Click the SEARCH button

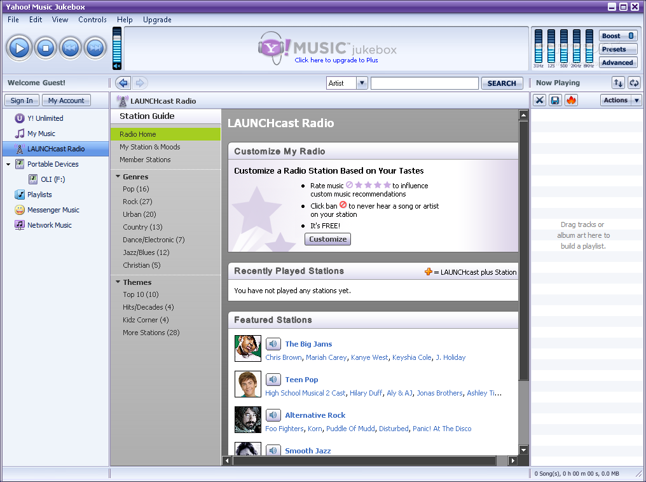tap(502, 83)
